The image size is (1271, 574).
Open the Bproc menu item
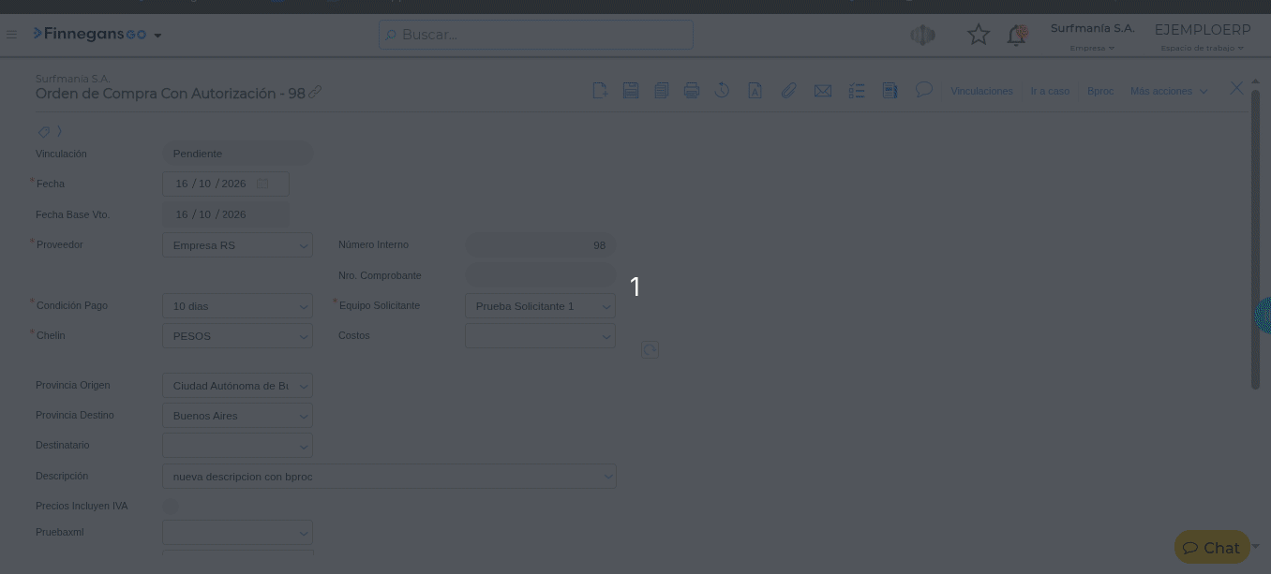click(x=1100, y=91)
